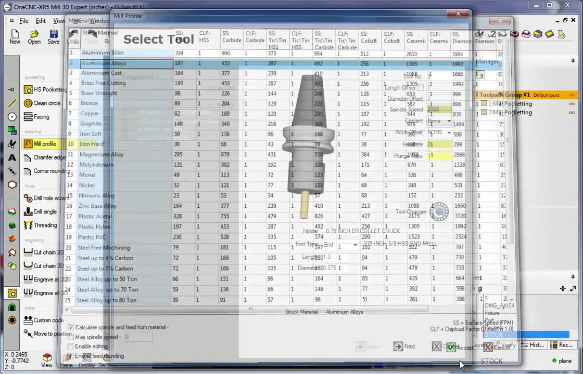The image size is (583, 374).
Task: Toggle the 2:Mill Pocketting toolpath checkbox
Action: pos(484,112)
